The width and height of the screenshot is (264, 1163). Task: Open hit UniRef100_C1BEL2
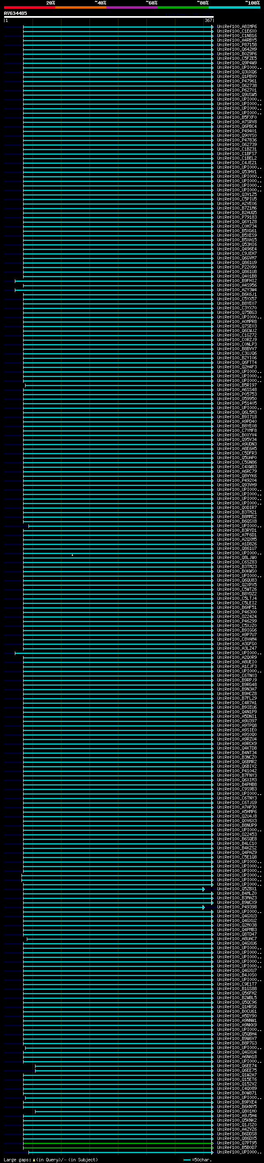pyautogui.click(x=237, y=158)
